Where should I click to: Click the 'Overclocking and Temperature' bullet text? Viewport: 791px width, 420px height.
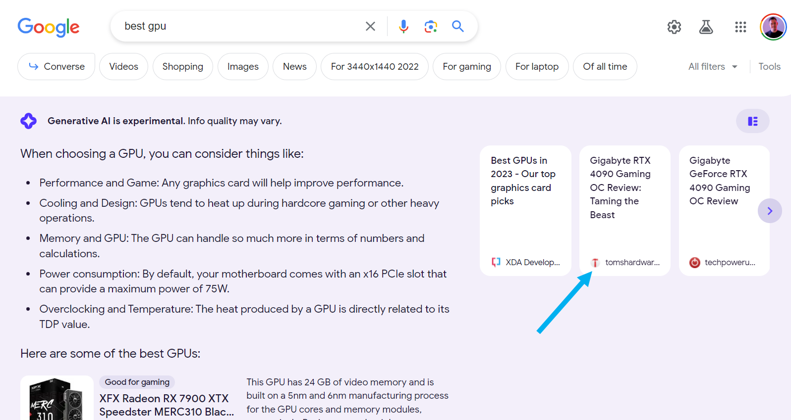244,317
